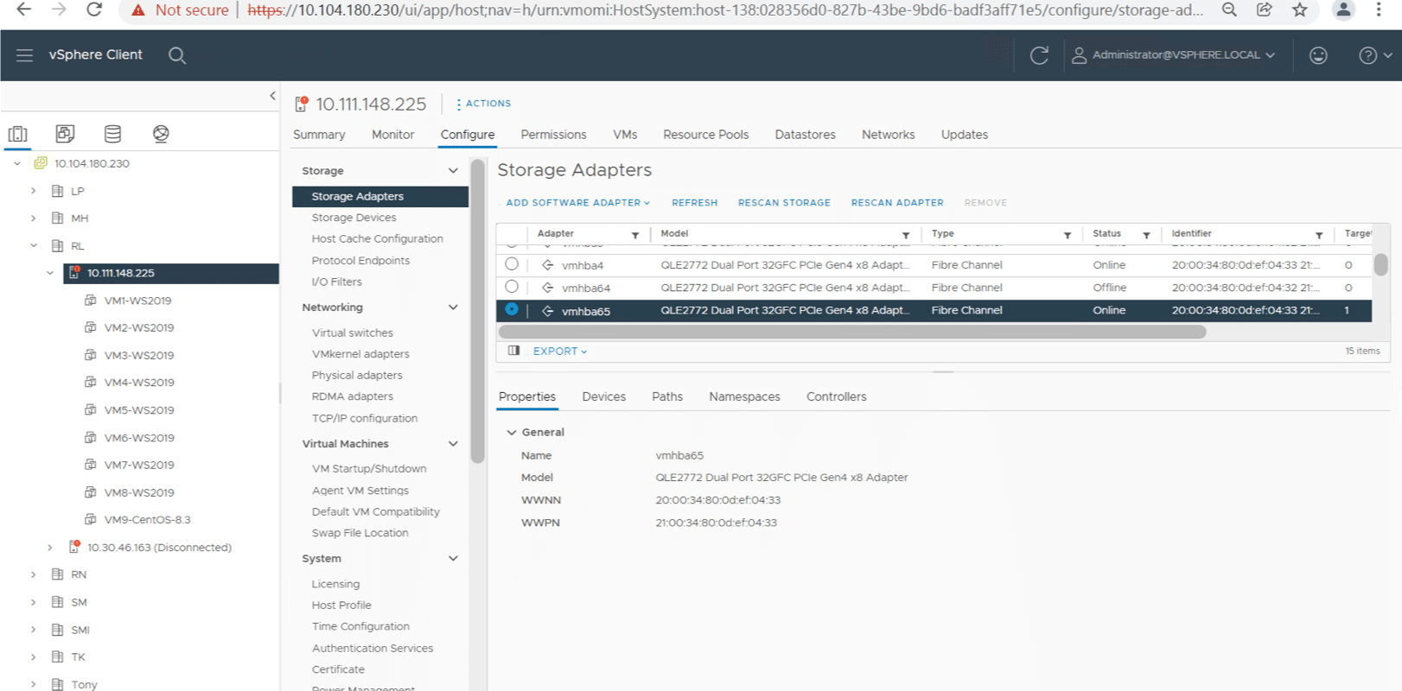Collapse host 10.111.148.225 tree node
The image size is (1402, 691).
[x=50, y=273]
